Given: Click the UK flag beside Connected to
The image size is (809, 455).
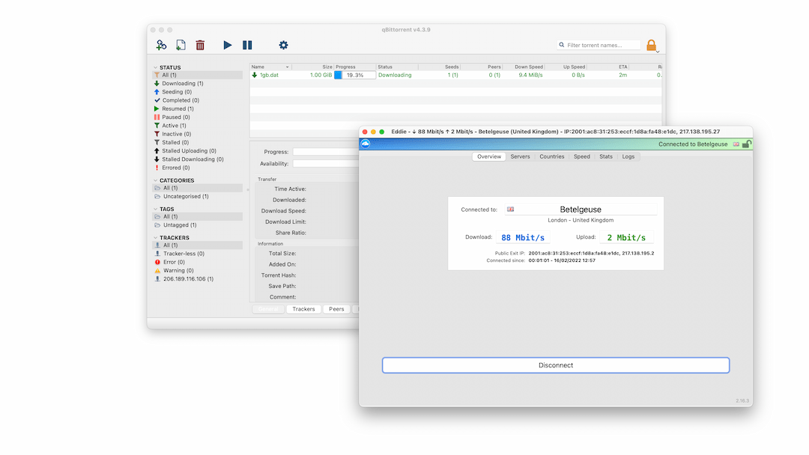Looking at the screenshot, I should 510,210.
